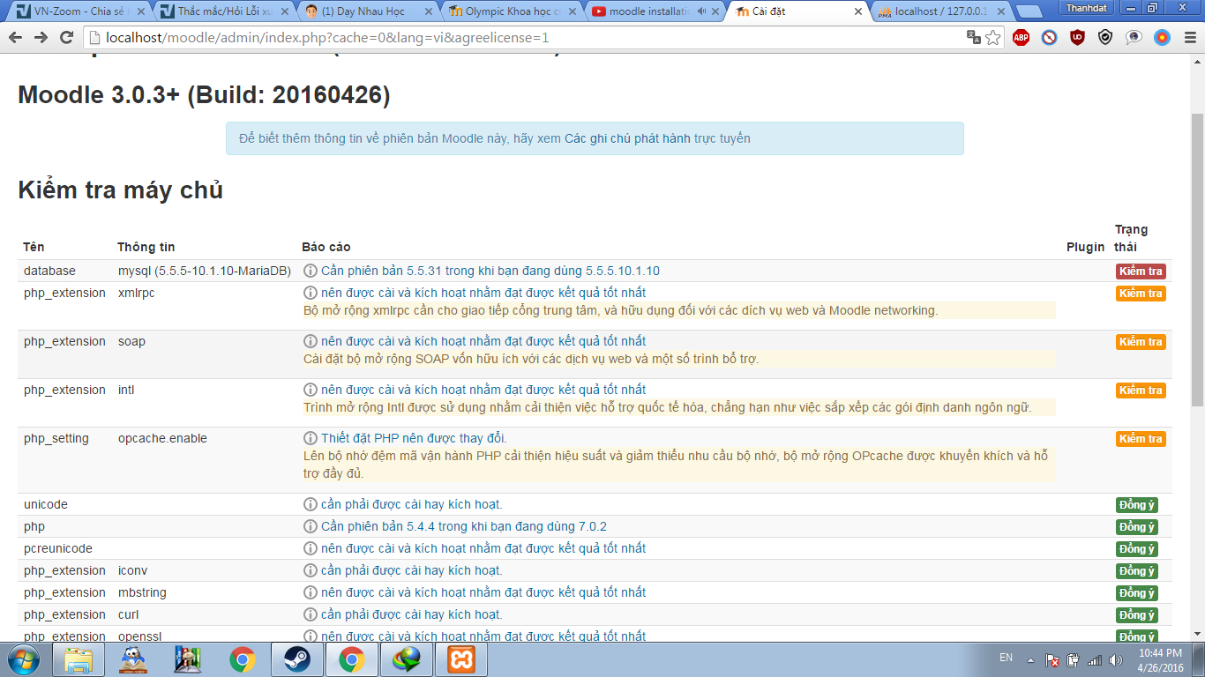
Task: Click the Kiểm tra status for xmlrpc
Action: [1141, 294]
